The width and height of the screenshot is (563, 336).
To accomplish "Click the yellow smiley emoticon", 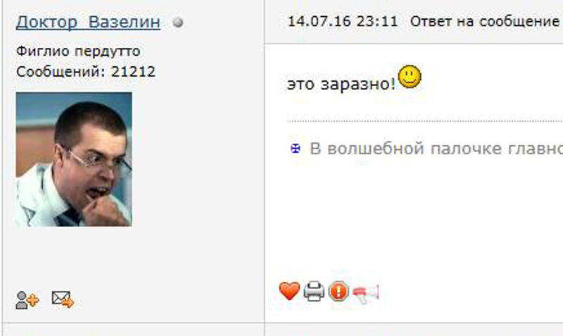I will tap(410, 77).
